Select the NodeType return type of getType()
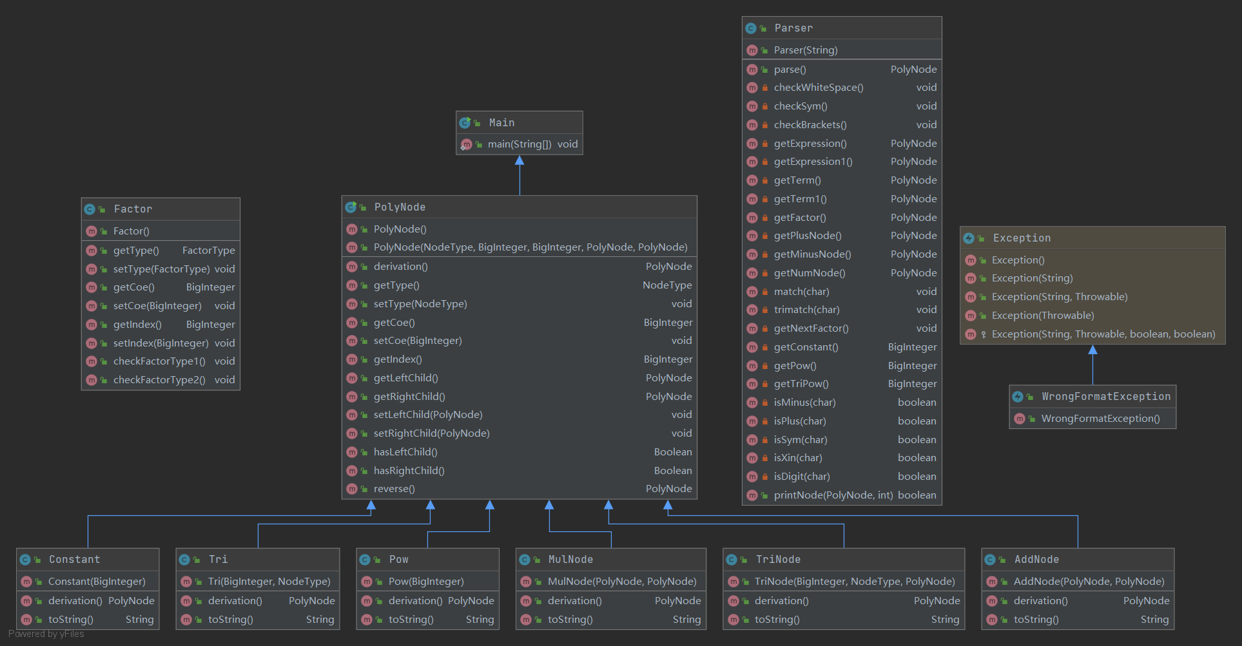The image size is (1242, 646). coord(667,285)
